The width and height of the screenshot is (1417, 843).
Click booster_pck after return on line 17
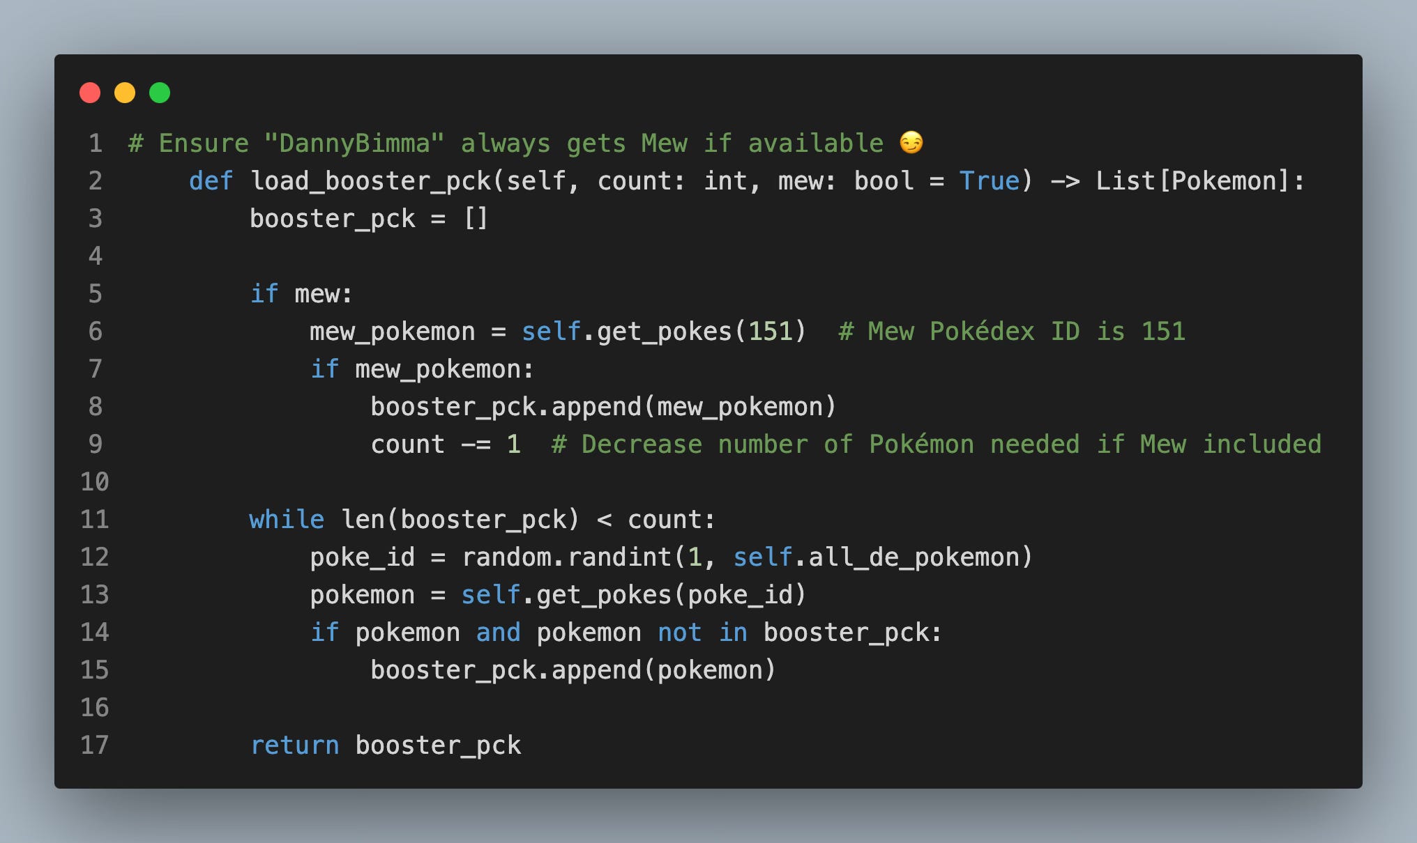tap(438, 746)
